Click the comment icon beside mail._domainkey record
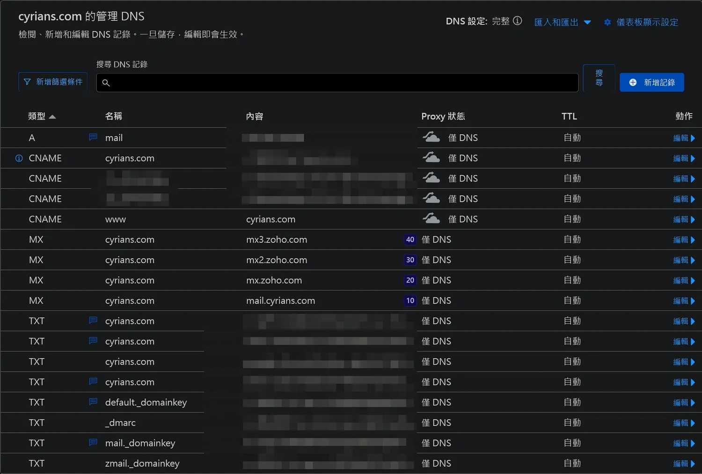This screenshot has height=474, width=702. 92,442
